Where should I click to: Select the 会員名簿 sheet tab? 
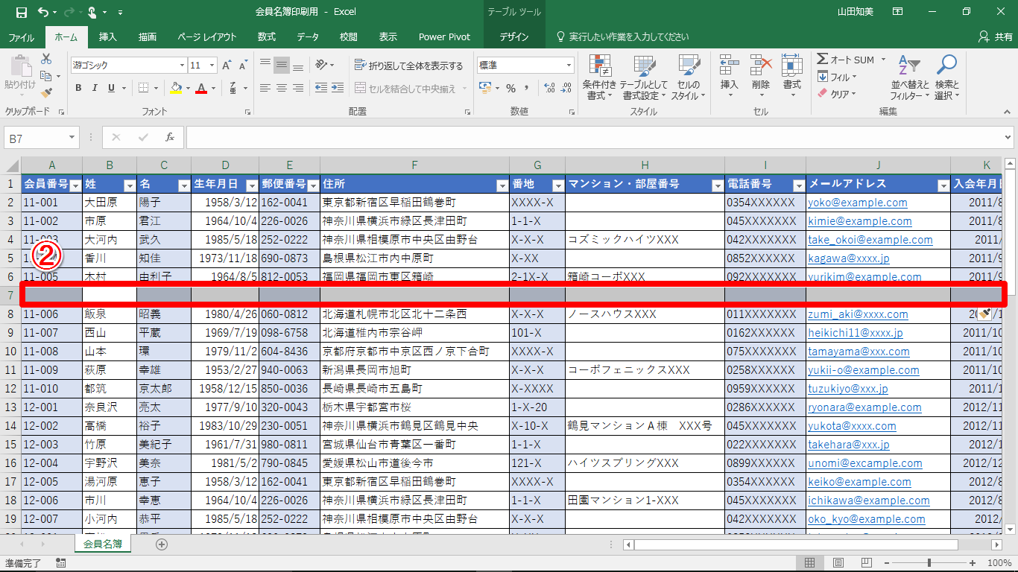103,544
